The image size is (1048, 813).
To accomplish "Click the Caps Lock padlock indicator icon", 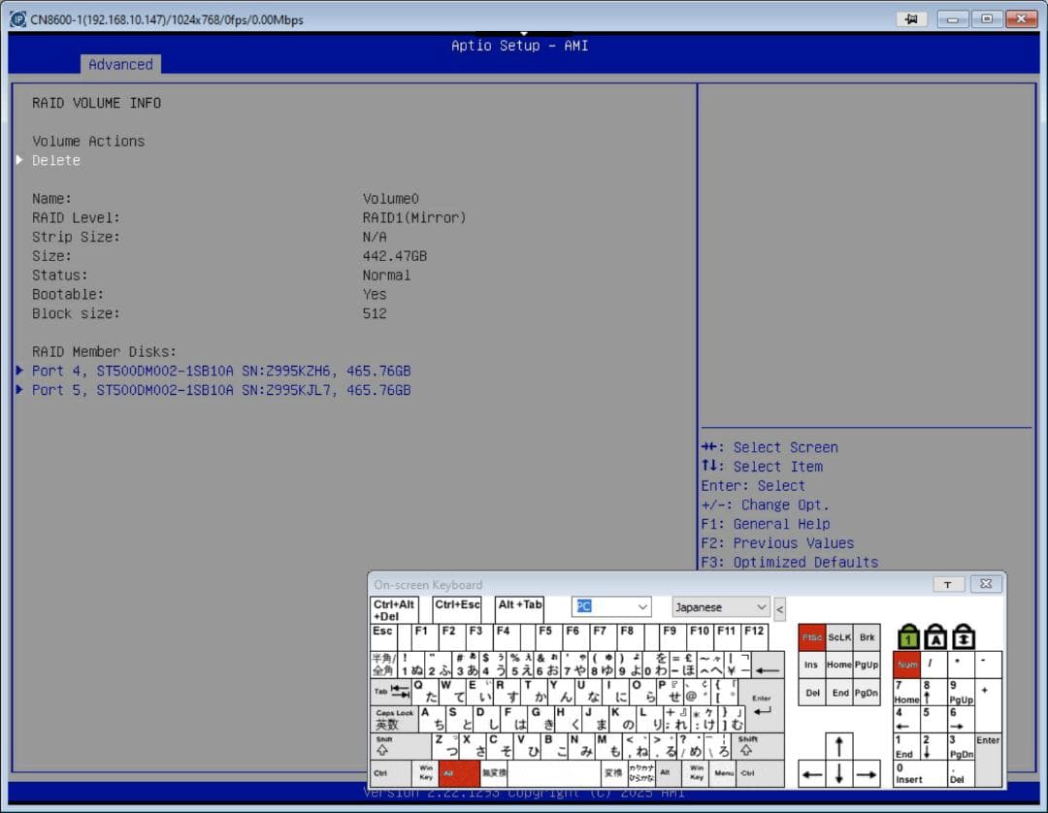I will point(935,637).
